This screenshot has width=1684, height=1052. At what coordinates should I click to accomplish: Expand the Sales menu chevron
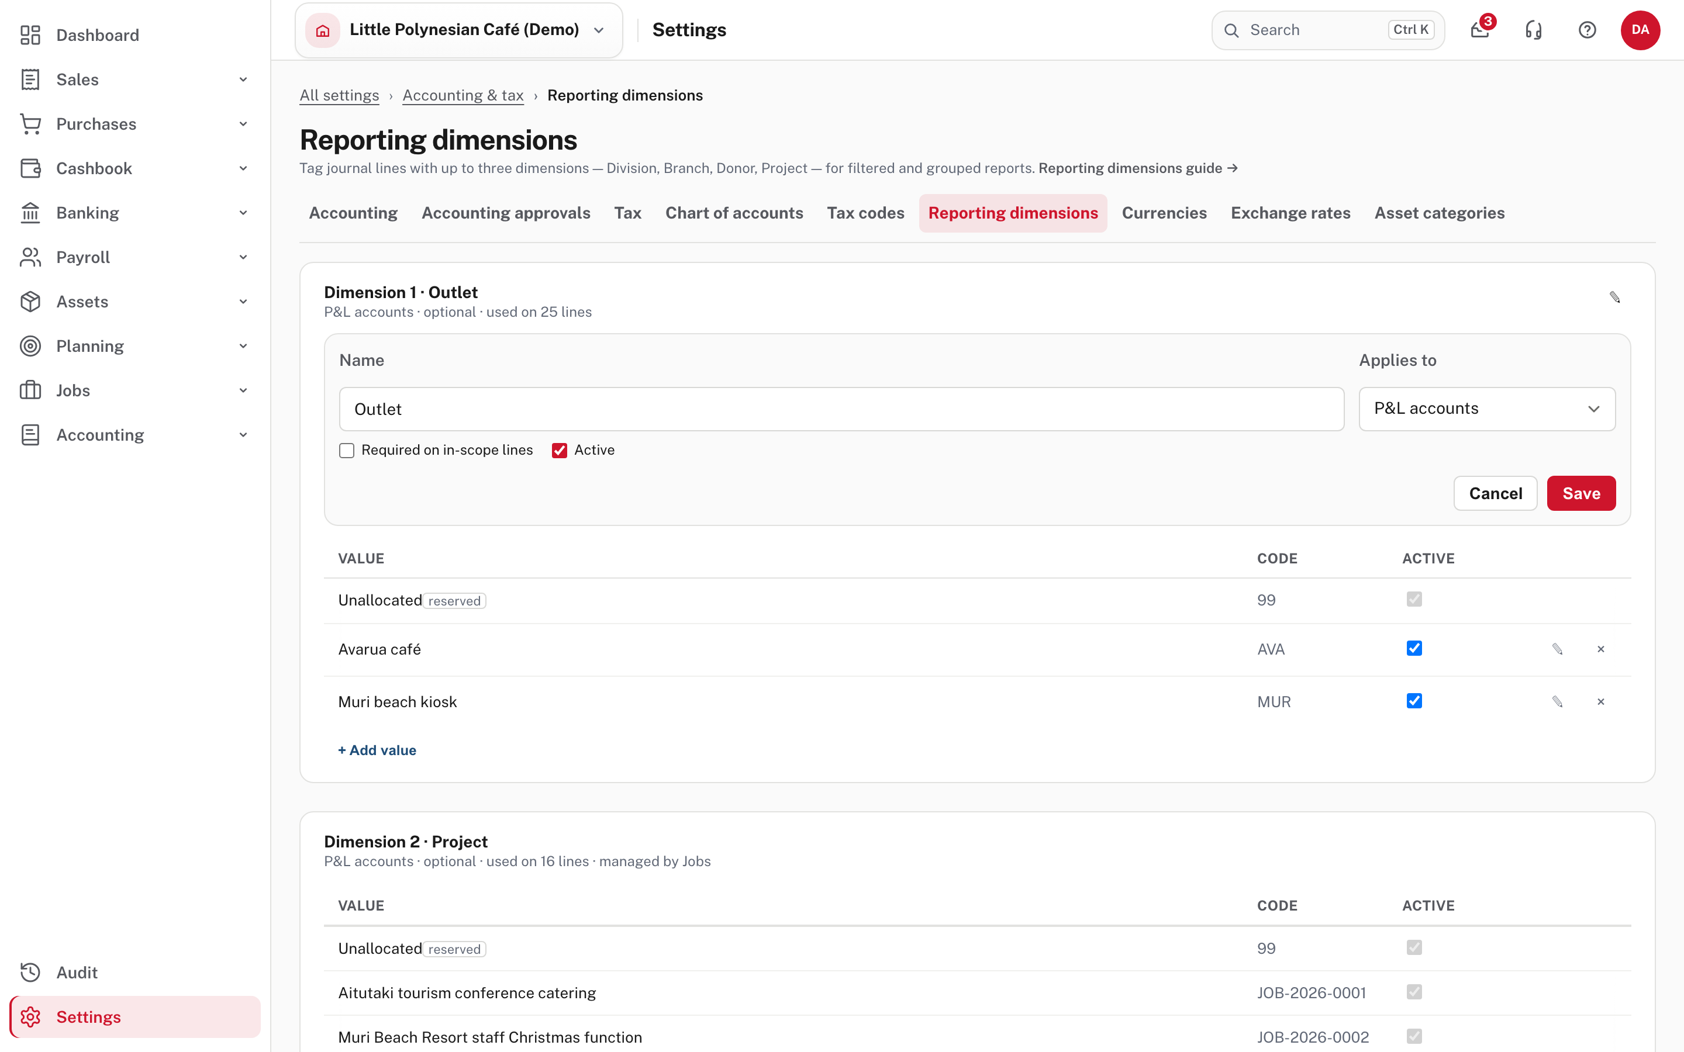point(243,79)
